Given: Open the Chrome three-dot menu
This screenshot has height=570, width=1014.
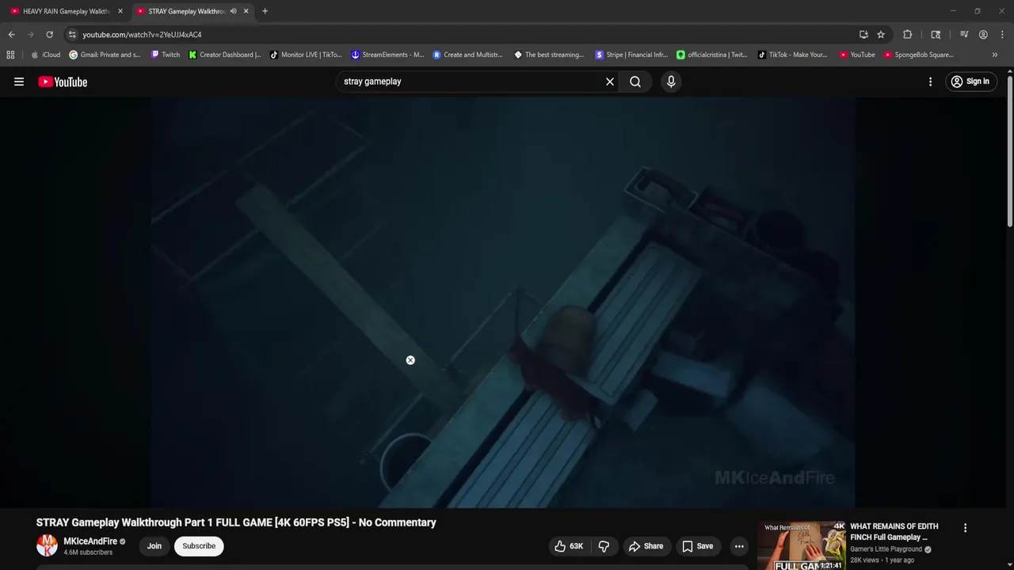Looking at the screenshot, I should (1002, 35).
